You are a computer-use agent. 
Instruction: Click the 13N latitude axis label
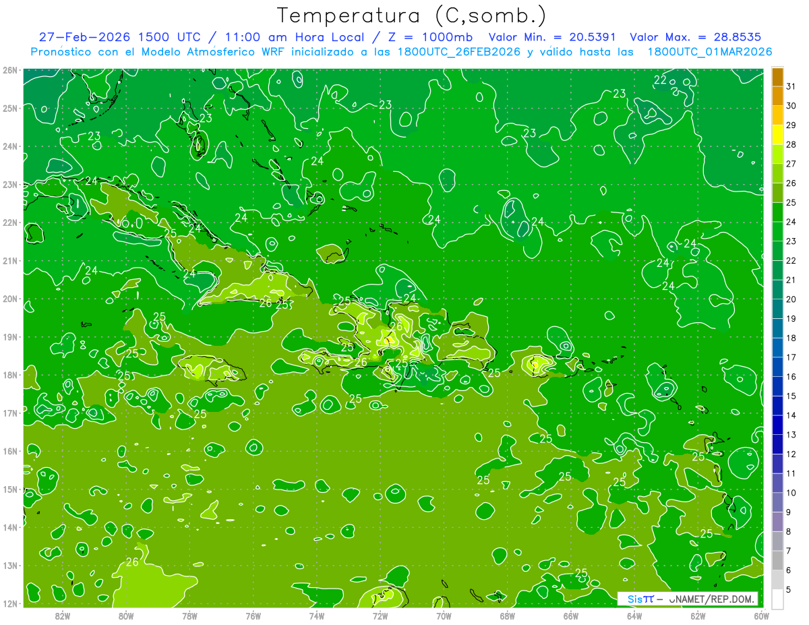tap(10, 565)
